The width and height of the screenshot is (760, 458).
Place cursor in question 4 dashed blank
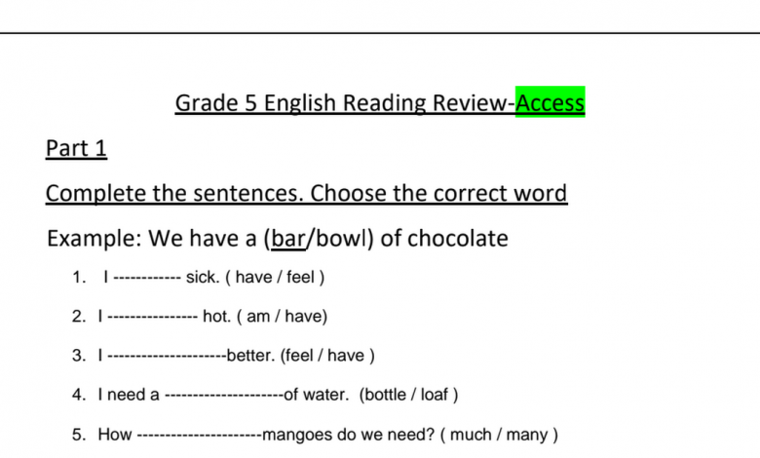tap(224, 396)
